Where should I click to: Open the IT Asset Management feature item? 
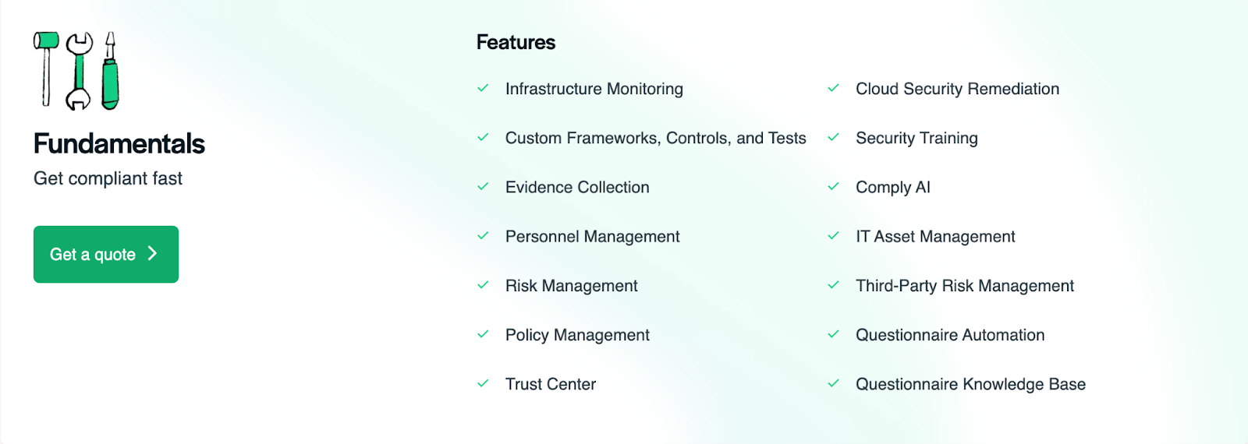pos(935,237)
